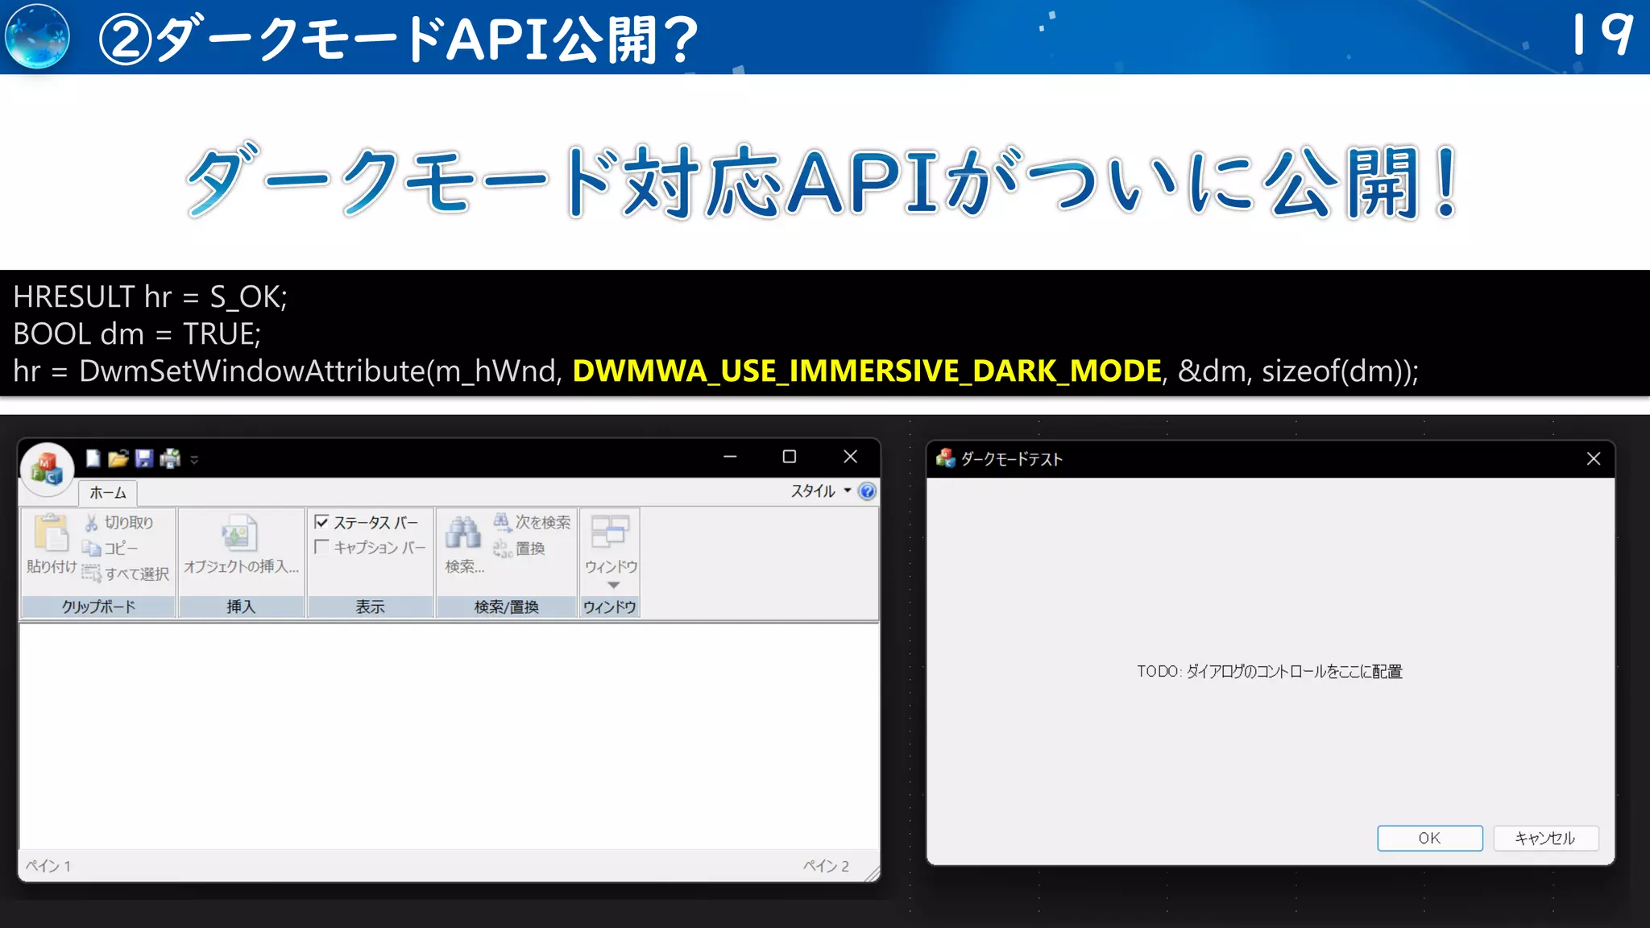The height and width of the screenshot is (928, 1650).
Task: Click the 表示 group label
Action: tap(371, 607)
